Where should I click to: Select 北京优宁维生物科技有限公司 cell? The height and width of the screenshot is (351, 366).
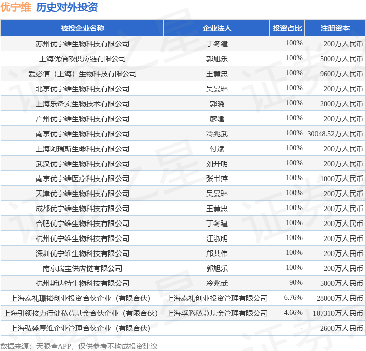point(82,89)
